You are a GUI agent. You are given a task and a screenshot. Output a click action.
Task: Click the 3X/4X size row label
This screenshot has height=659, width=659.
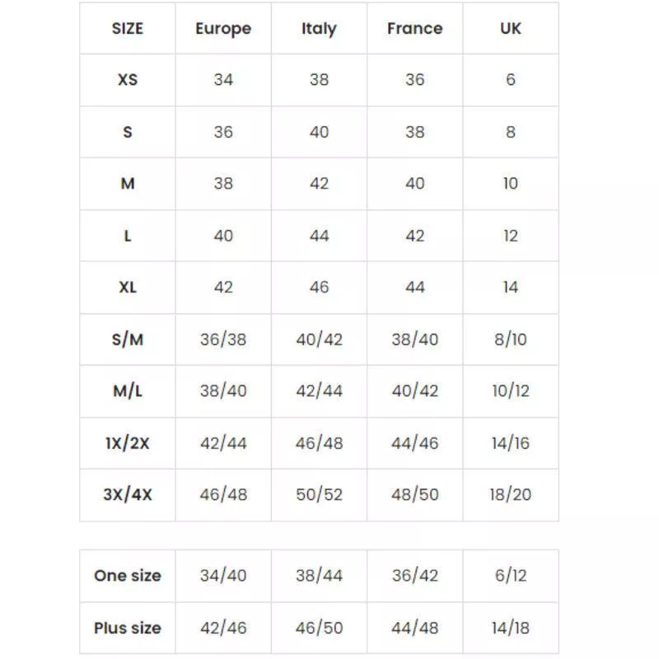pos(128,495)
